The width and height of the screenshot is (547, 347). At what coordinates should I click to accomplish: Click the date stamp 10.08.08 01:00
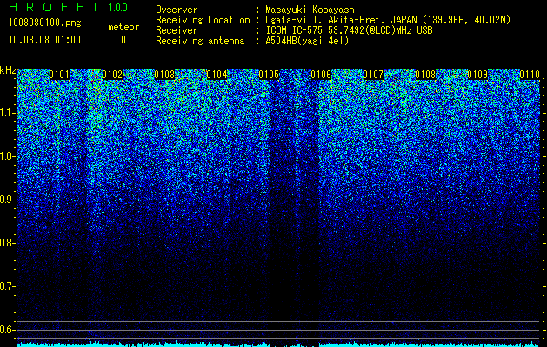point(44,40)
